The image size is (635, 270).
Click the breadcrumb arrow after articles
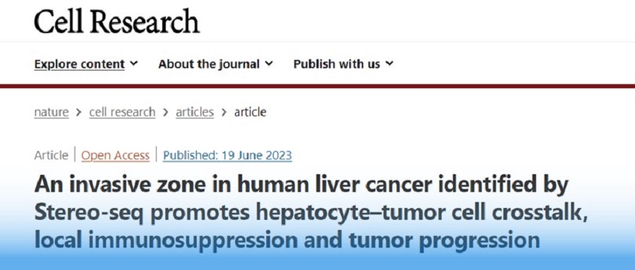(224, 112)
